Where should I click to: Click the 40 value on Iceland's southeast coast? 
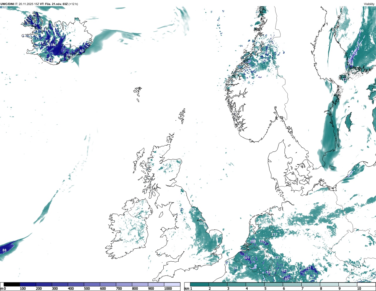82,51
